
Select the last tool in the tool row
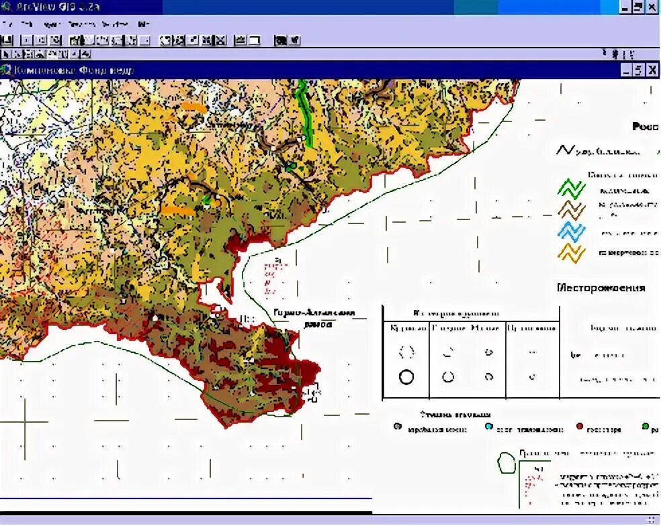(85, 54)
